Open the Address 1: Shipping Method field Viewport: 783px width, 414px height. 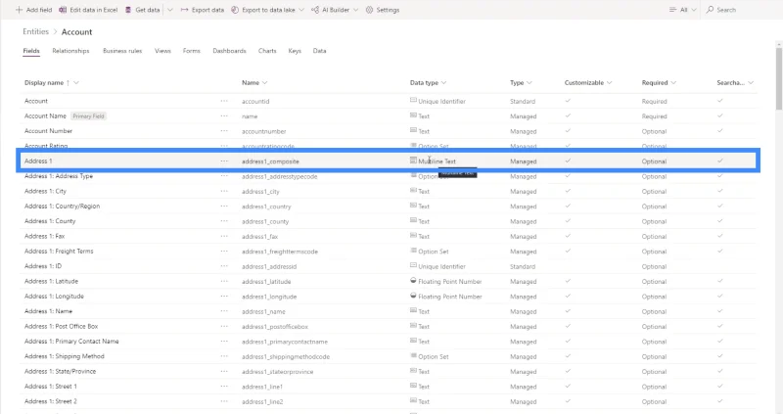65,356
